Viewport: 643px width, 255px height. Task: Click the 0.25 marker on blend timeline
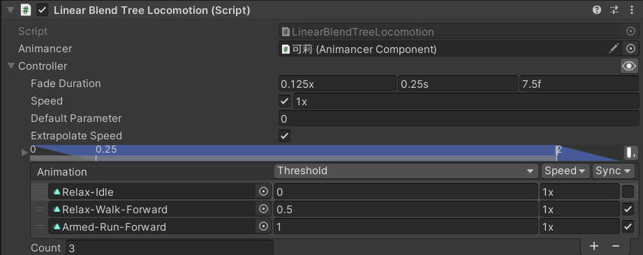click(x=106, y=150)
